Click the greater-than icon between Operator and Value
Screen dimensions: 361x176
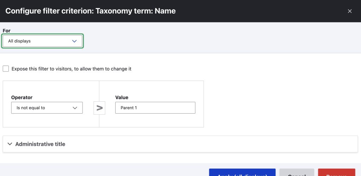click(99, 108)
